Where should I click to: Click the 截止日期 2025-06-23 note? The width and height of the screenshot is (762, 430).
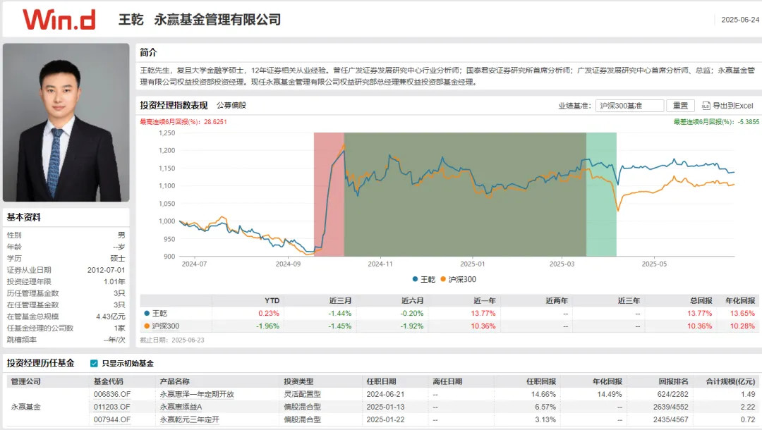click(x=172, y=340)
